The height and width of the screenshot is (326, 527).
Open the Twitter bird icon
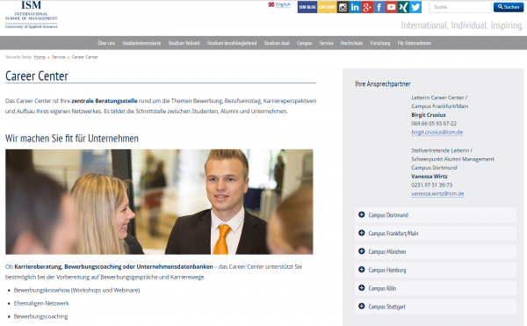[415, 7]
